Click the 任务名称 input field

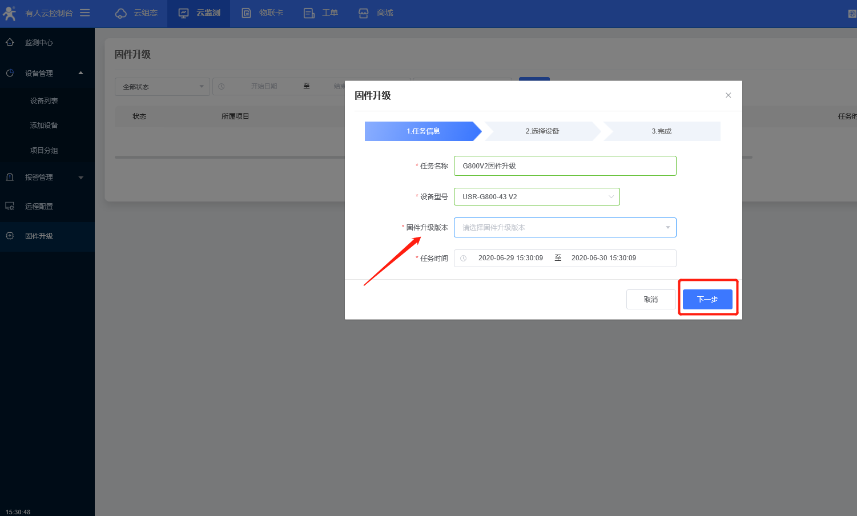coord(565,166)
